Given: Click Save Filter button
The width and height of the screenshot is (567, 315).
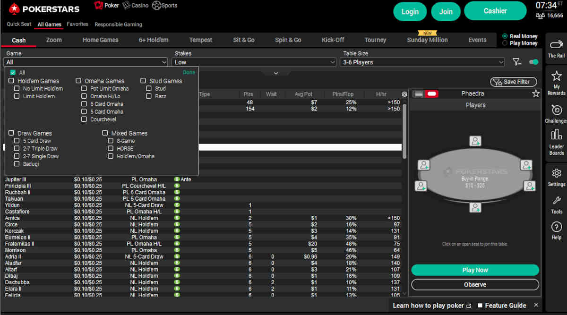Looking at the screenshot, I should pyautogui.click(x=514, y=82).
